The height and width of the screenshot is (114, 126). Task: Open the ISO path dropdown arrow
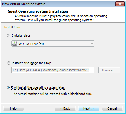(x=92, y=70)
